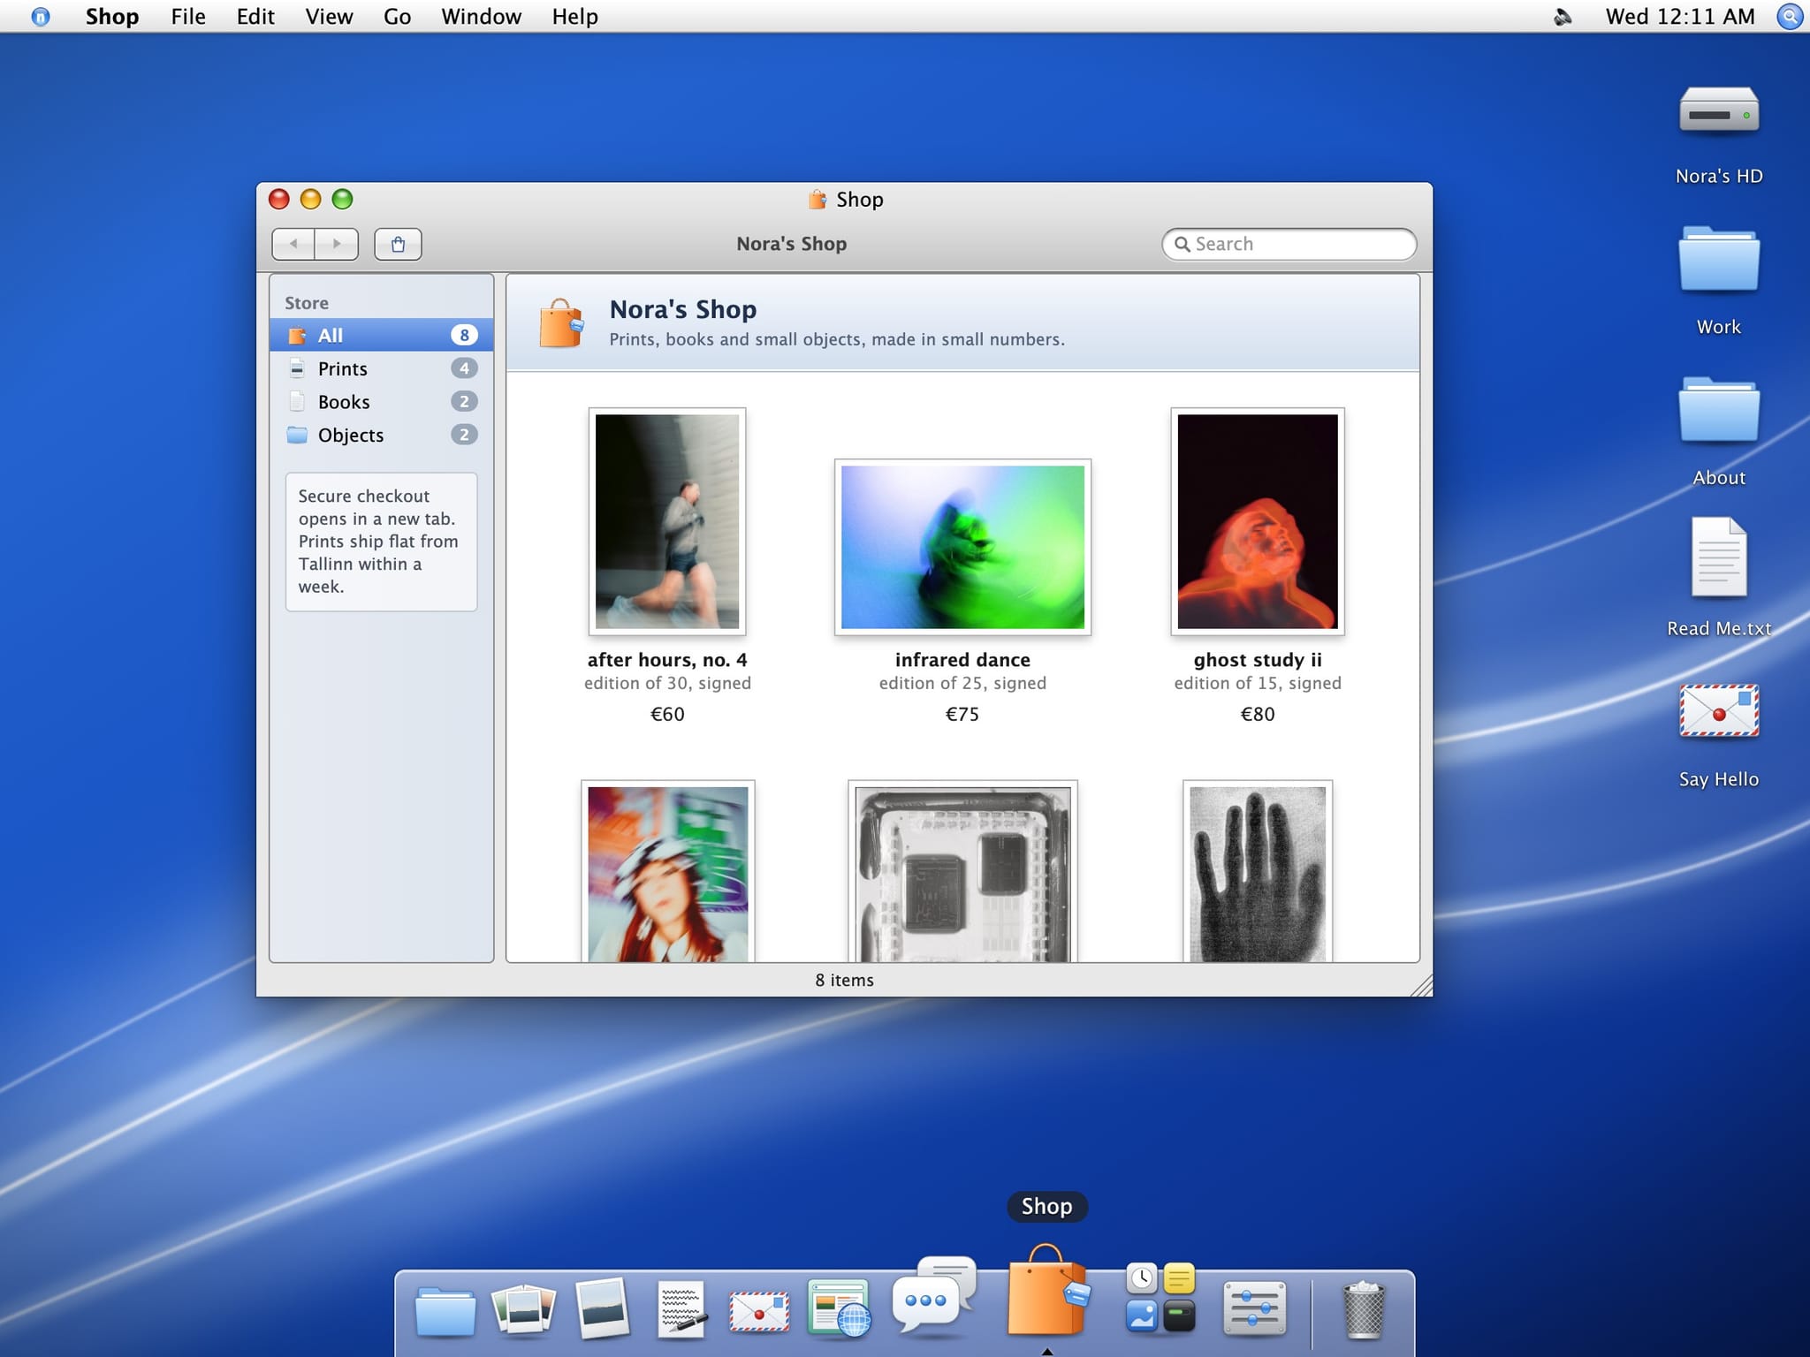
Task: Open the shopping bag cart button
Action: tap(398, 244)
